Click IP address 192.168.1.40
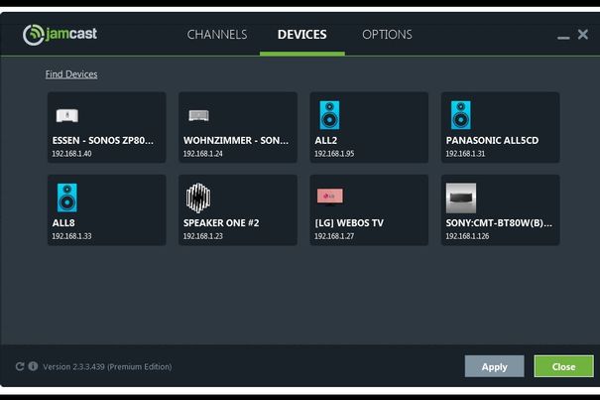This screenshot has height=400, width=600. tap(71, 154)
